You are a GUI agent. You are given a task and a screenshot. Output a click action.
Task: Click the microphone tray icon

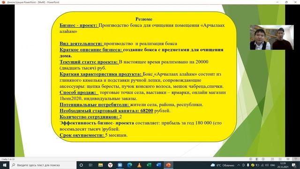coord(248,165)
